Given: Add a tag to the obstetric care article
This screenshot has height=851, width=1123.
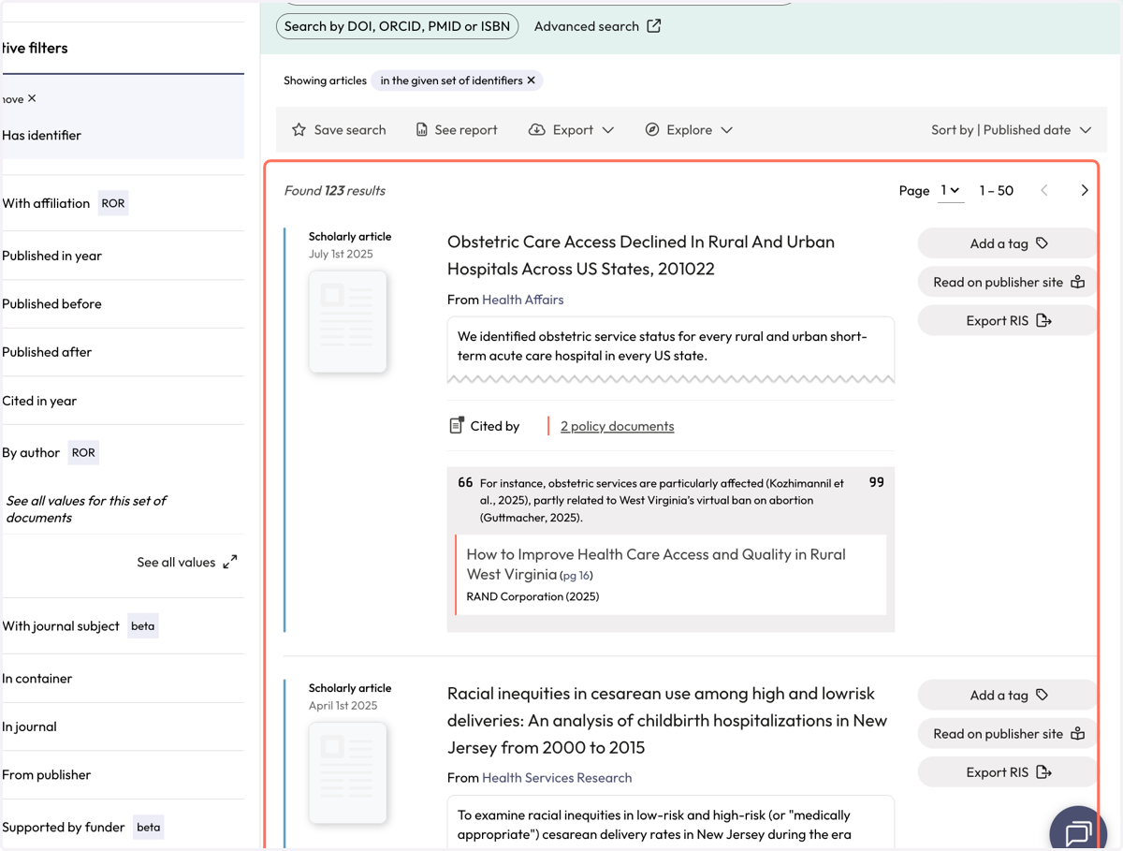Looking at the screenshot, I should [x=1008, y=243].
